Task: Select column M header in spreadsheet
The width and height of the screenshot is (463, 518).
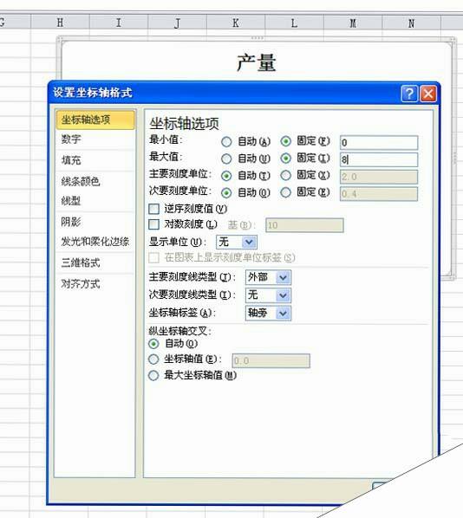Action: click(x=353, y=23)
